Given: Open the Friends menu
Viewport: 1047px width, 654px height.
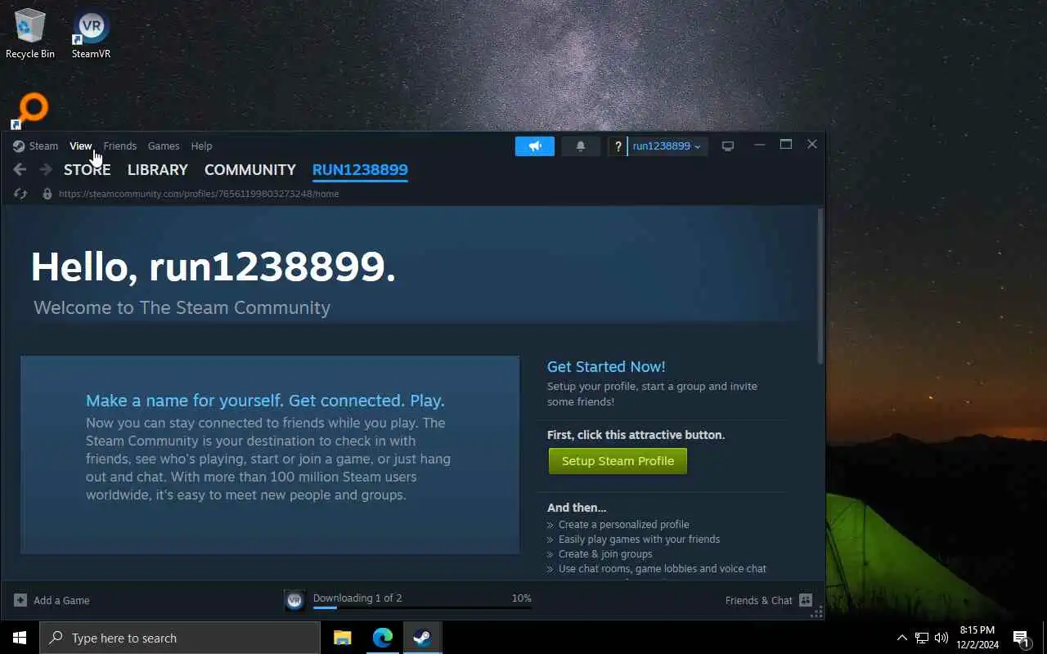Looking at the screenshot, I should point(119,146).
